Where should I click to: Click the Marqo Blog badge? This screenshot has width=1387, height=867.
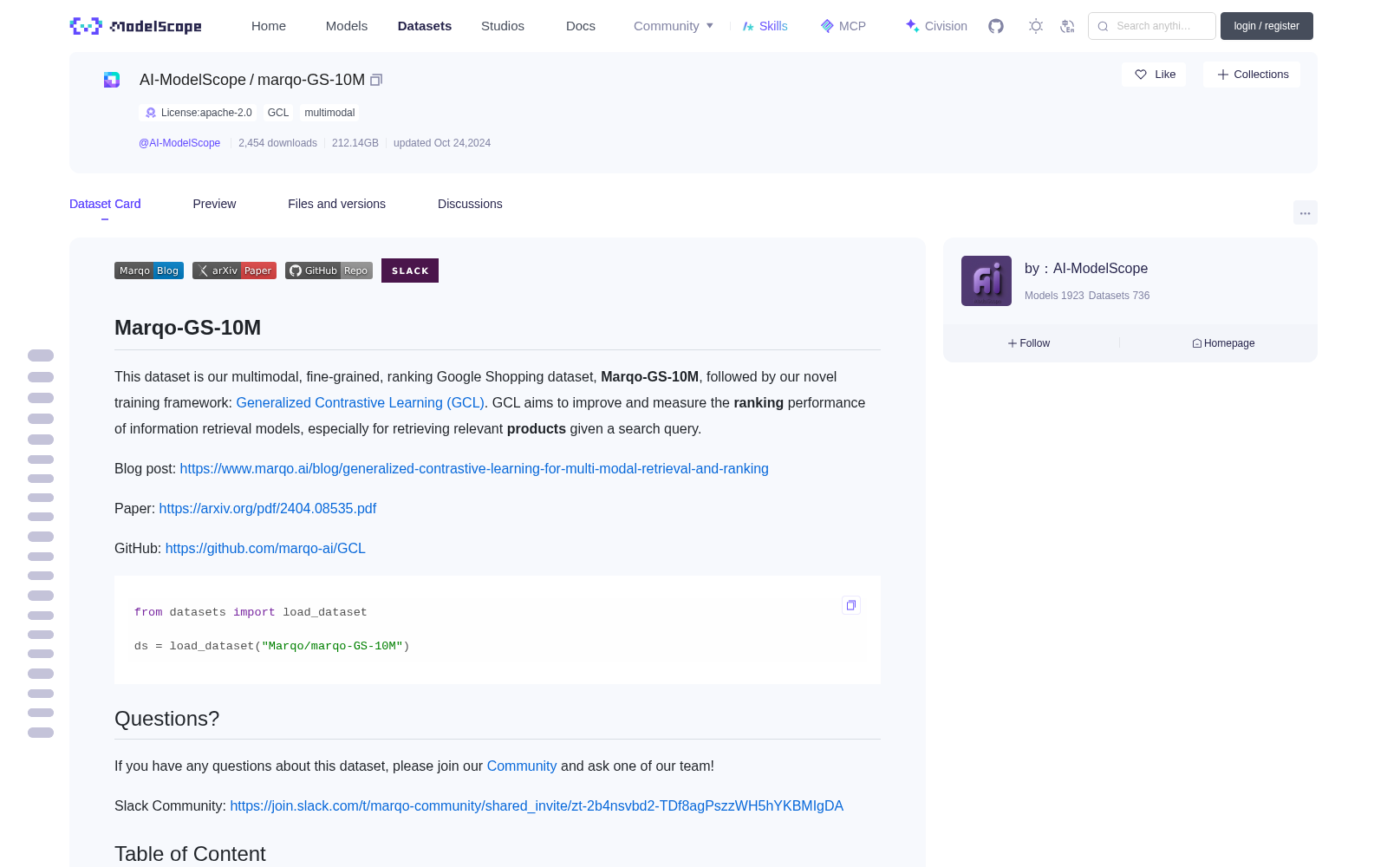pyautogui.click(x=149, y=271)
